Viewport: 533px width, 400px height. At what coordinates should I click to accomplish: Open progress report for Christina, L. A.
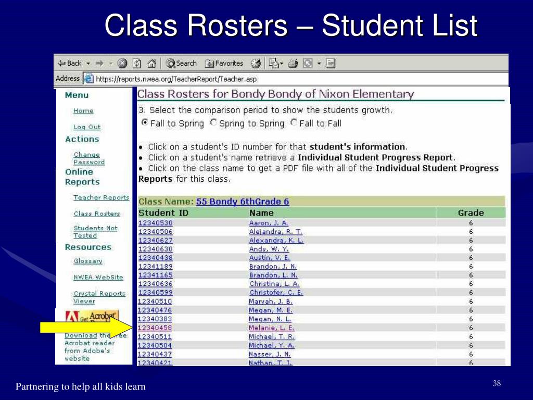[274, 284]
